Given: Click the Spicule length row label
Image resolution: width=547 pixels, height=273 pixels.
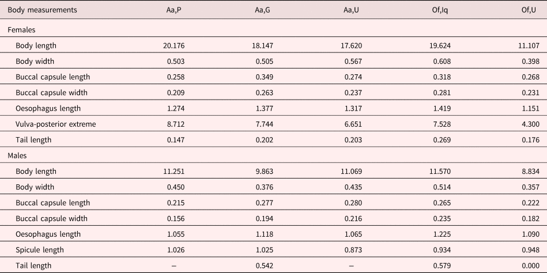Looking at the screenshot, I should point(40,250).
